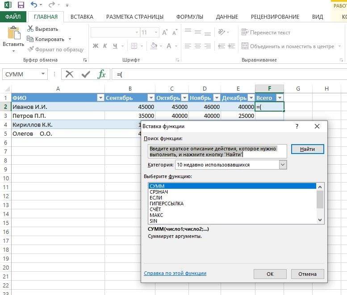Align text to middle vertically

pyautogui.click(x=198, y=32)
